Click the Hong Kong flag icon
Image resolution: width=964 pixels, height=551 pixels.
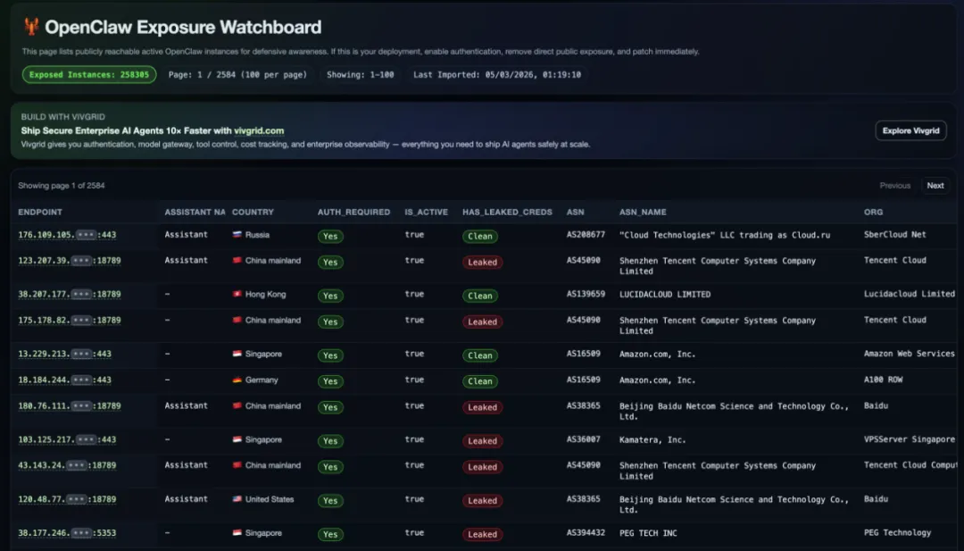[237, 295]
